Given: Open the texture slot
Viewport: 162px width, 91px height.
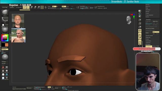Looking at the screenshot, I should click(x=7, y=25).
